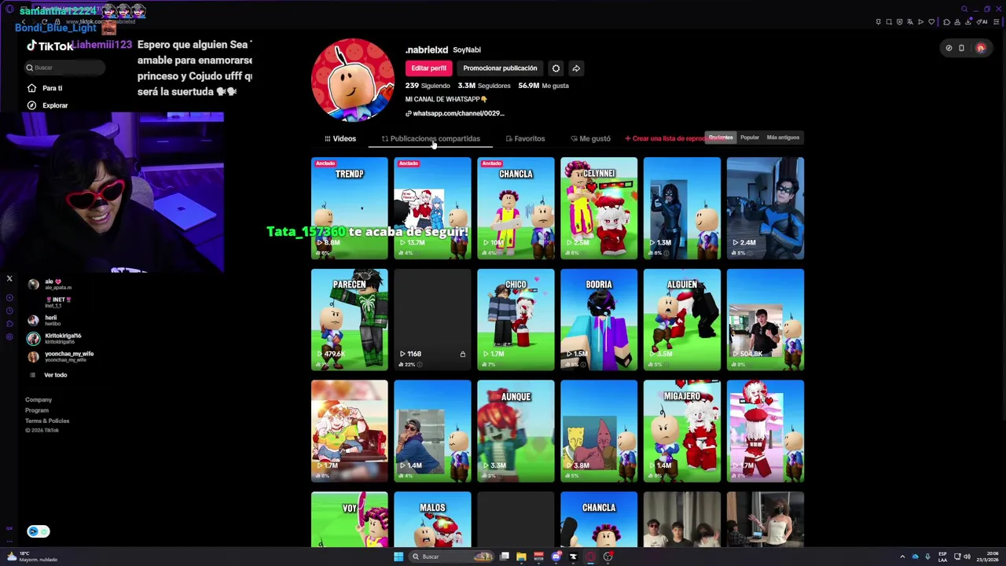Open MIGAJERO video thumbnail
Screen dimensions: 1006x566
[682, 432]
